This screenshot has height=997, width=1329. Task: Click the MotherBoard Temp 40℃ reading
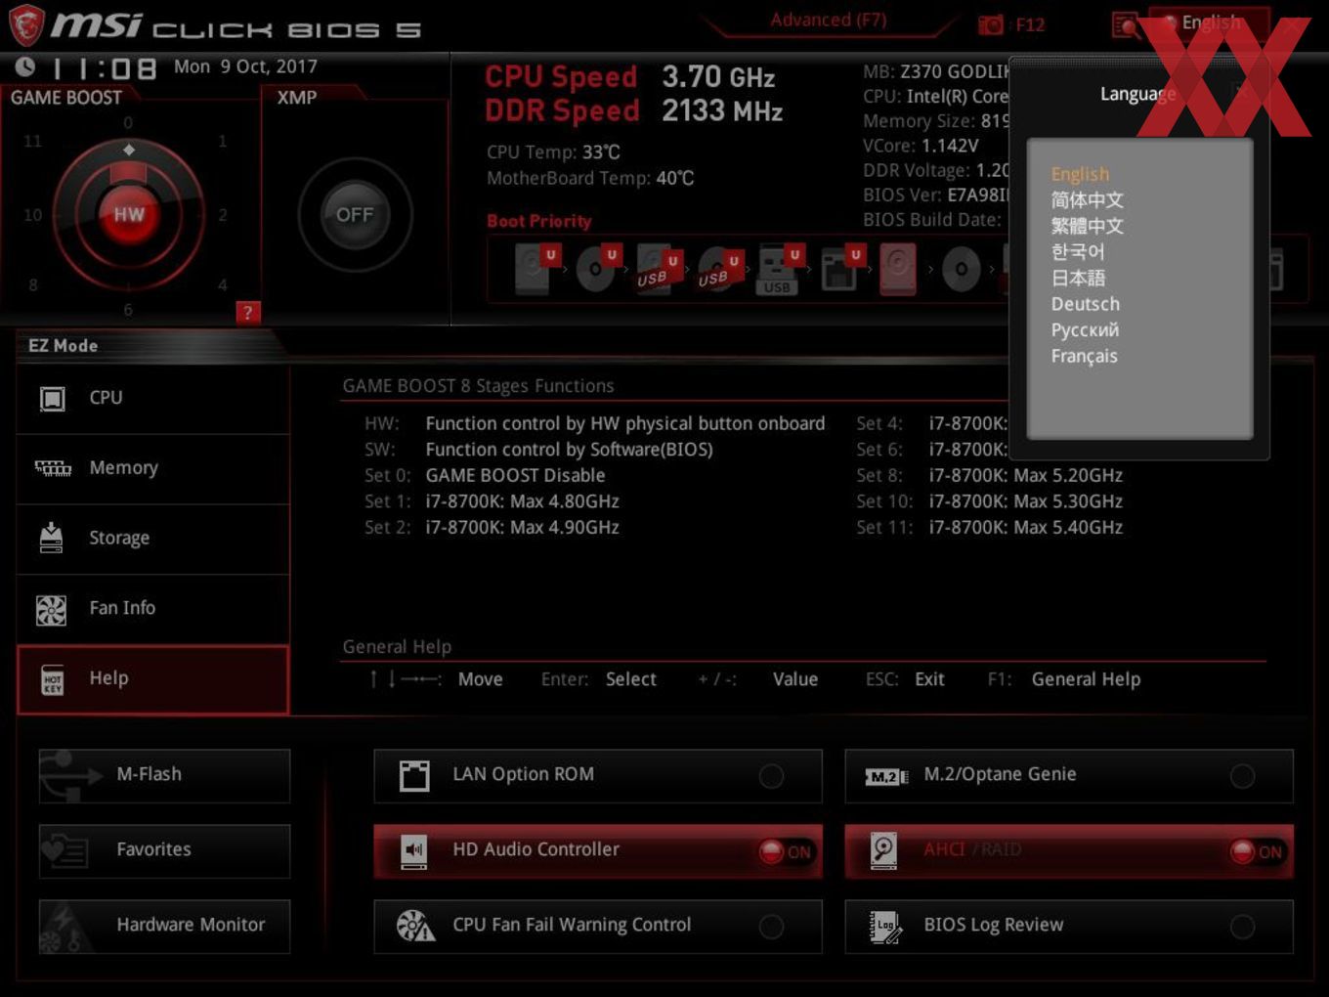click(x=590, y=178)
